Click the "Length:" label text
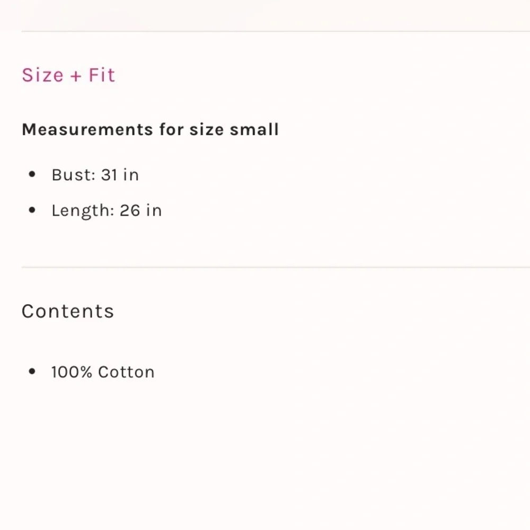 tap(83, 210)
